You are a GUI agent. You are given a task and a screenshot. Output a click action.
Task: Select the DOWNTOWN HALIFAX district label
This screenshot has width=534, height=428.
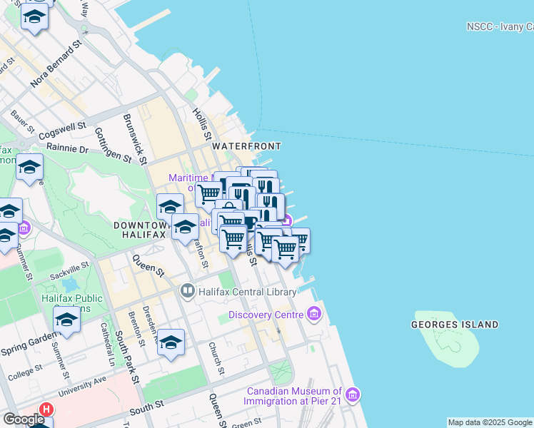pos(143,230)
